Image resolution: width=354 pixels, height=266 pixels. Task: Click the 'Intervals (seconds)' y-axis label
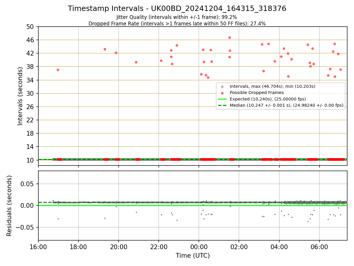pos(20,96)
